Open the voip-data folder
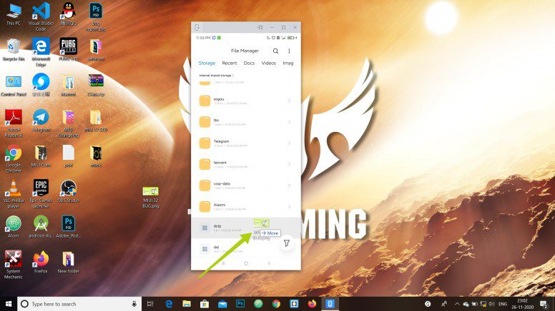Viewport: 555px width, 311px height. (x=246, y=185)
